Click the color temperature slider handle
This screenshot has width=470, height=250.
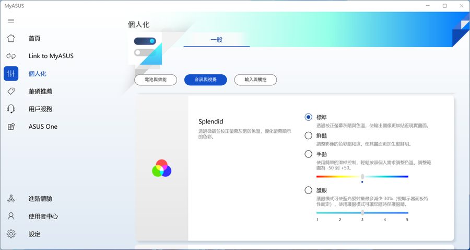pos(362,177)
